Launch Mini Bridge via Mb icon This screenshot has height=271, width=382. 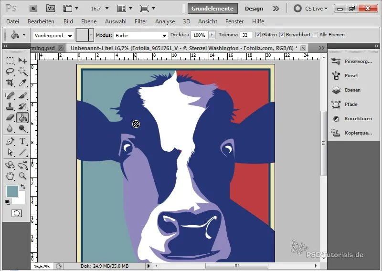point(51,9)
